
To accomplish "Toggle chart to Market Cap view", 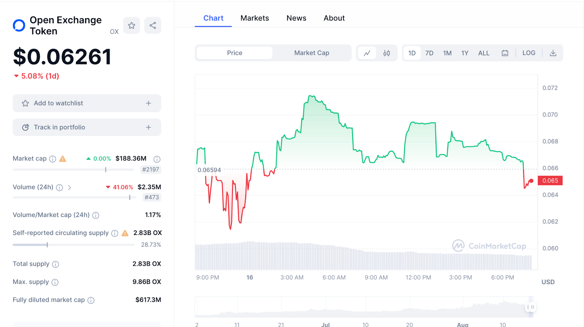I will click(311, 53).
